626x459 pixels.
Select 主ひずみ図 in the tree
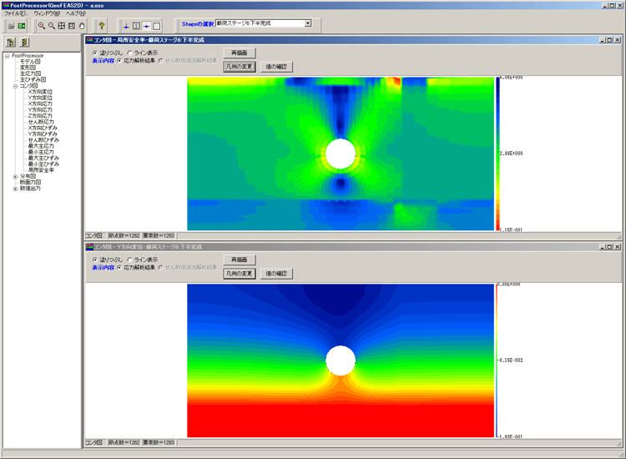(33, 80)
